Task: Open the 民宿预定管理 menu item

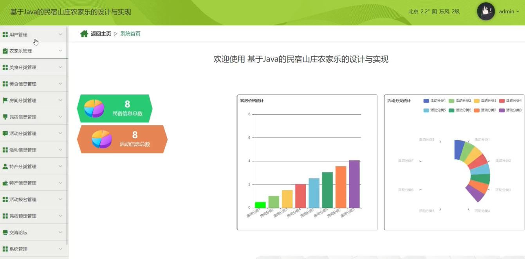Action: [23, 216]
